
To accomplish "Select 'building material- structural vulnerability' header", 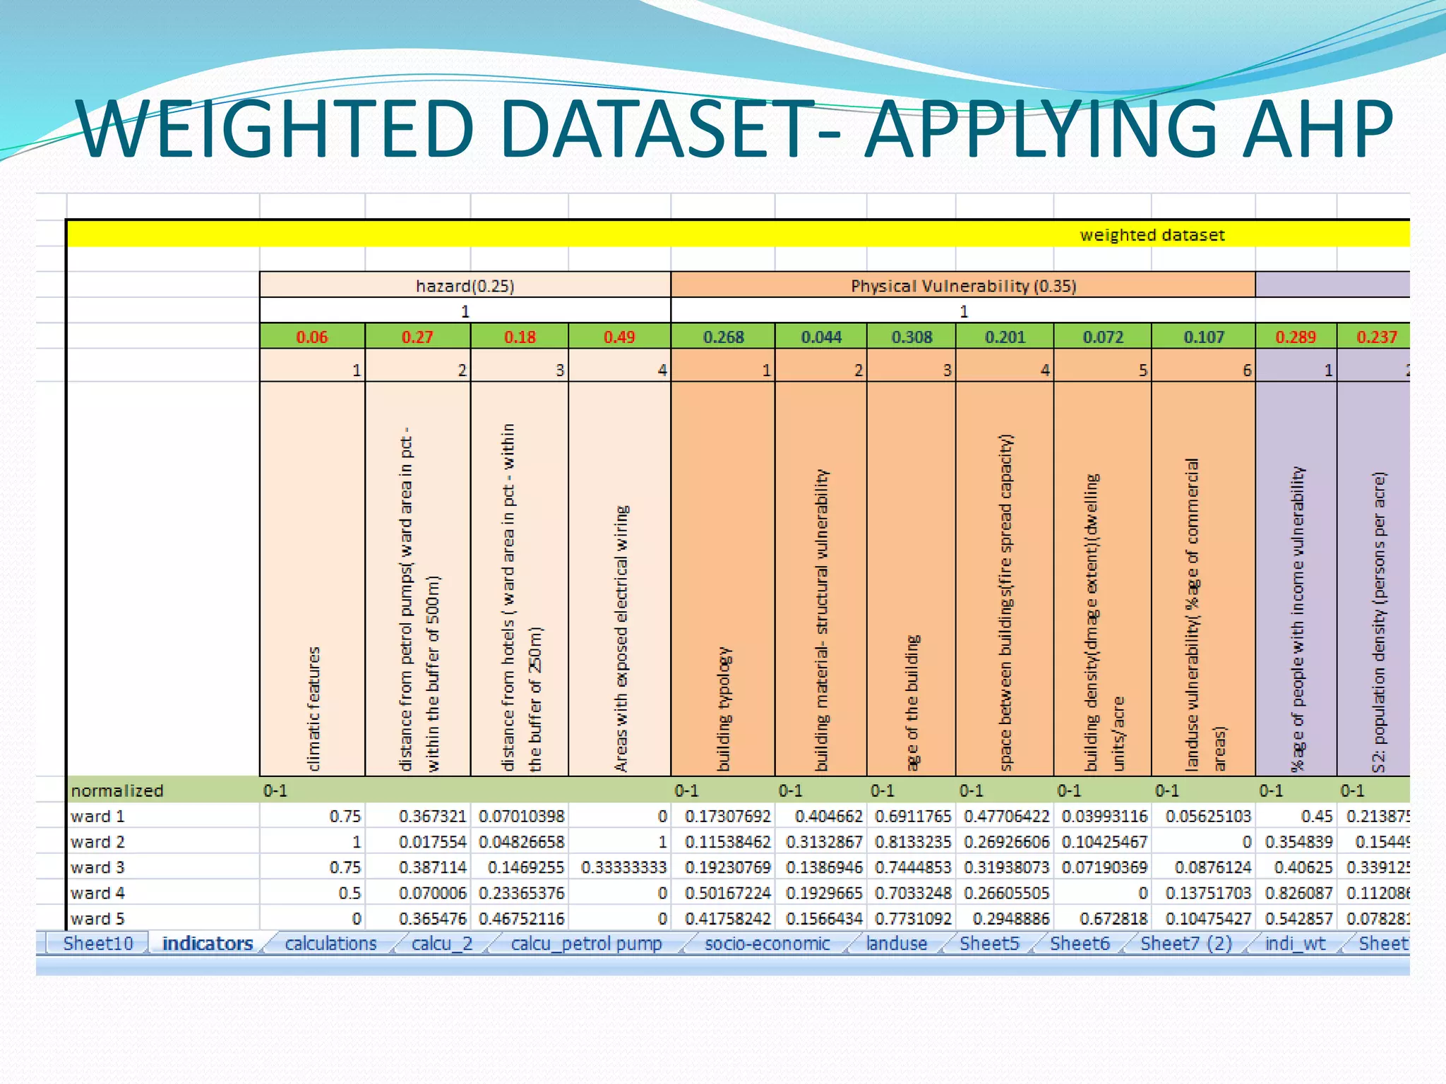I will (x=821, y=579).
